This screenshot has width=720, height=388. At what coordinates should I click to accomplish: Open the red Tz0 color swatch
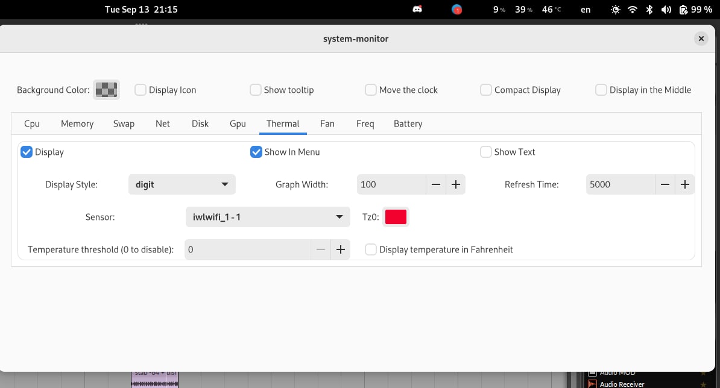click(x=396, y=217)
